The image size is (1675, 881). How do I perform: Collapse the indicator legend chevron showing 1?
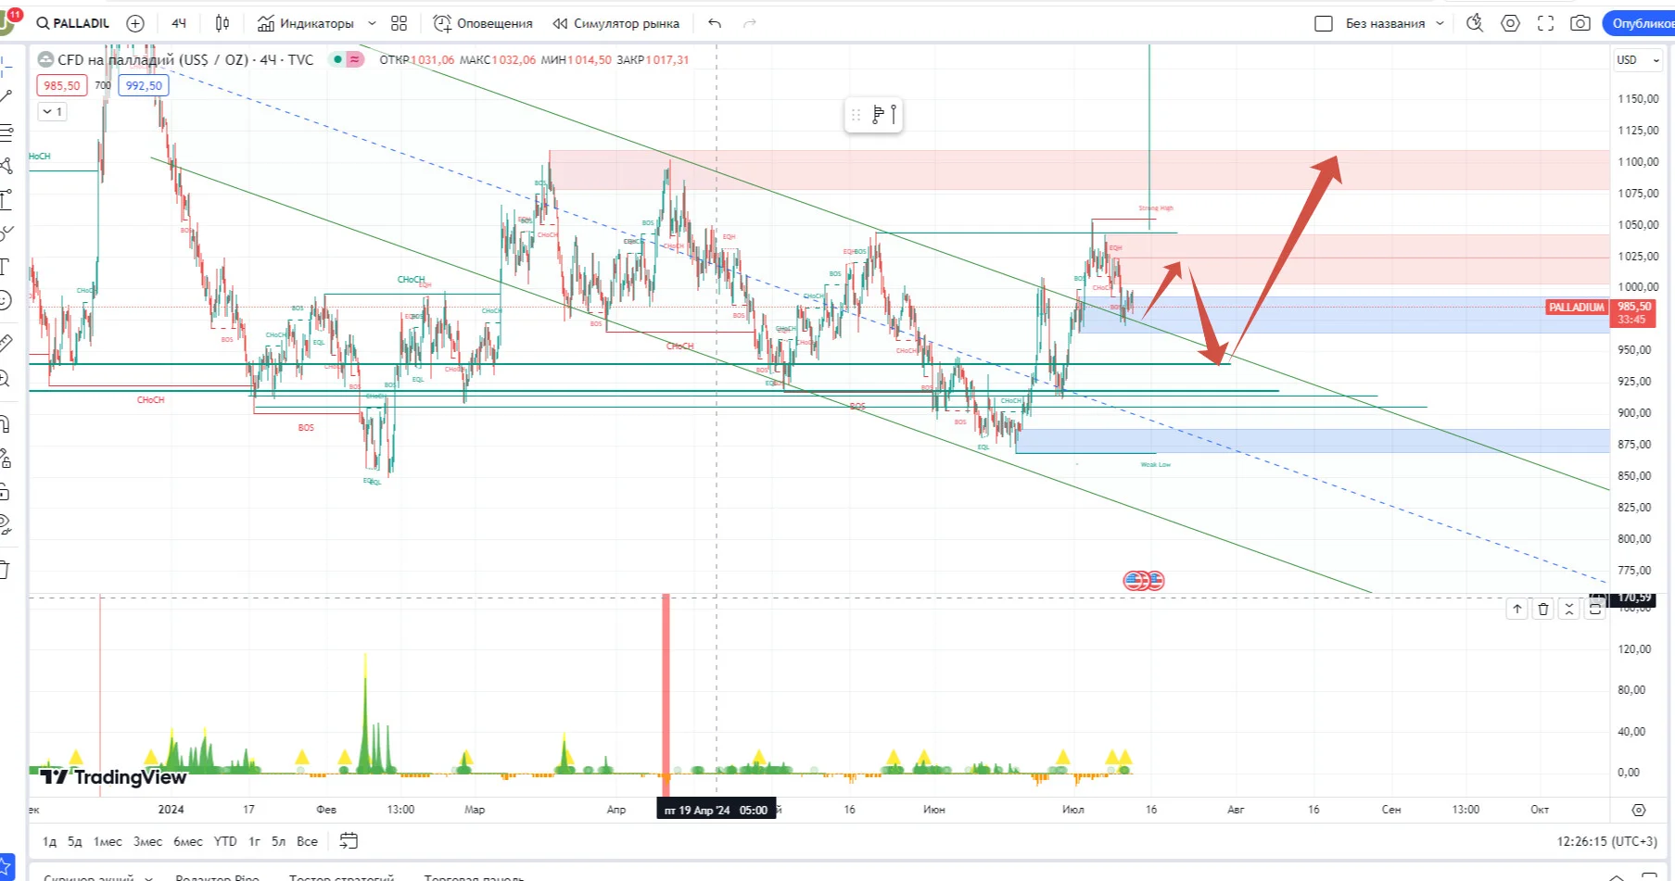point(53,111)
